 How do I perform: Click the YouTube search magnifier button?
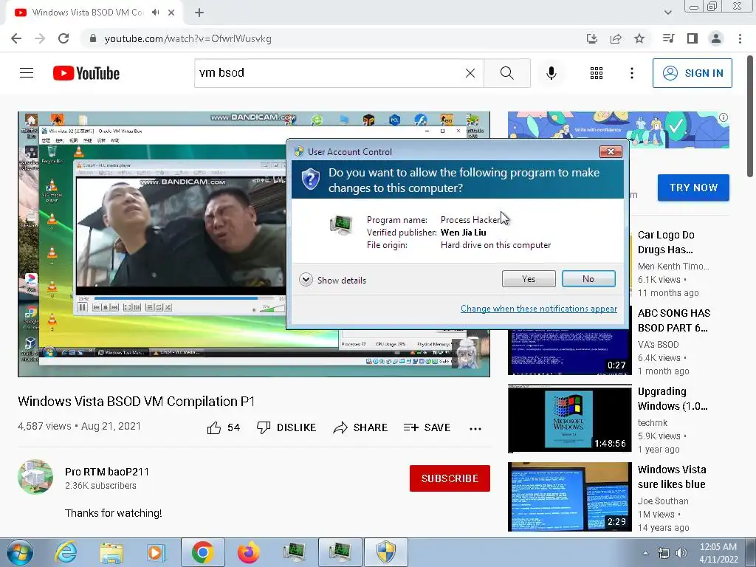coord(506,73)
